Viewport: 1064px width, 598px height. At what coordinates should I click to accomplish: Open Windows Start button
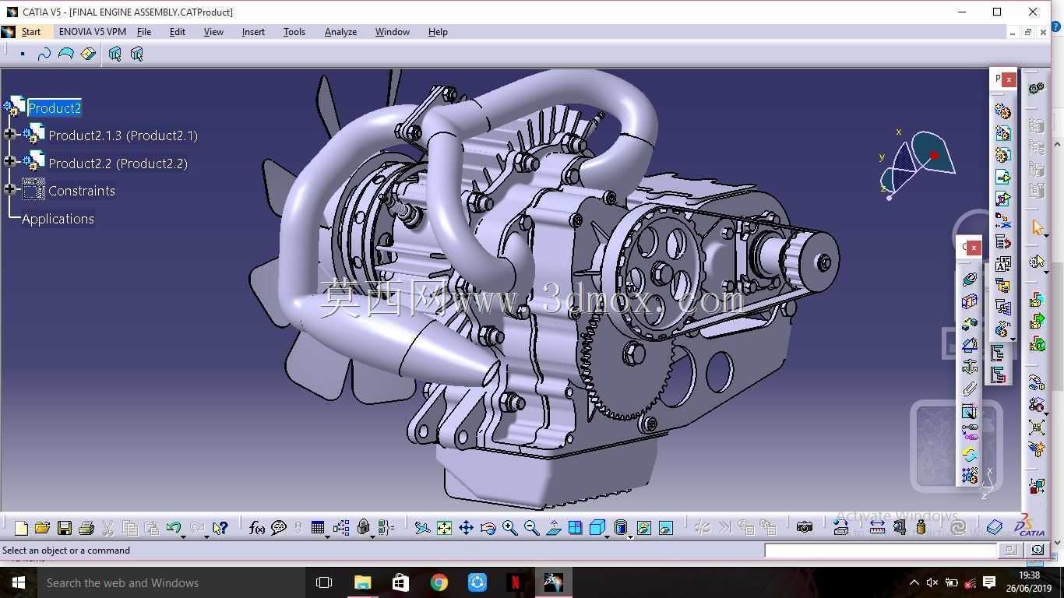click(18, 582)
